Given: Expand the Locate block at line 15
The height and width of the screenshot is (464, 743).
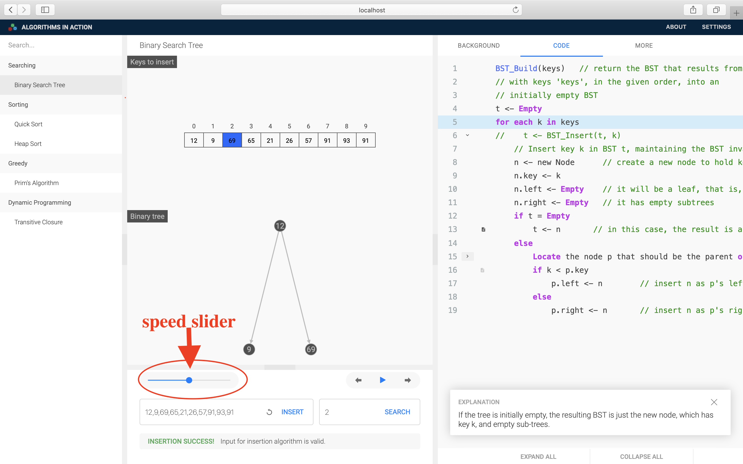Looking at the screenshot, I should [467, 256].
